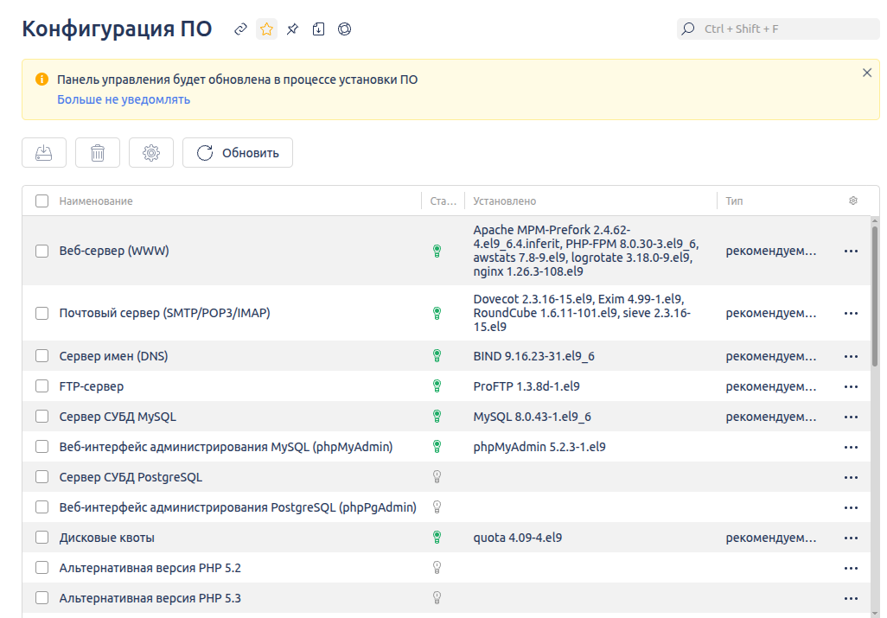Sort by the Установлено column header
Viewport: 887px width, 618px height.
[505, 201]
